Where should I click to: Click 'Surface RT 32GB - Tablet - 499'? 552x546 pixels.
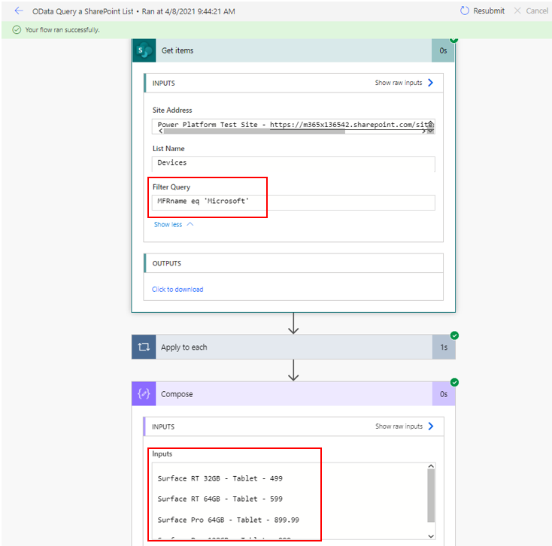pyautogui.click(x=220, y=478)
